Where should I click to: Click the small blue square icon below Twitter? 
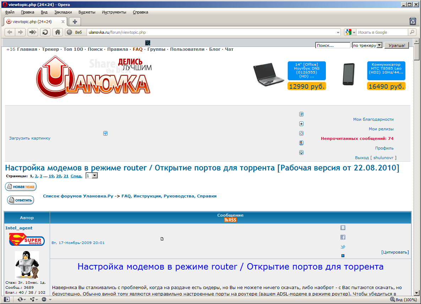[343, 256]
